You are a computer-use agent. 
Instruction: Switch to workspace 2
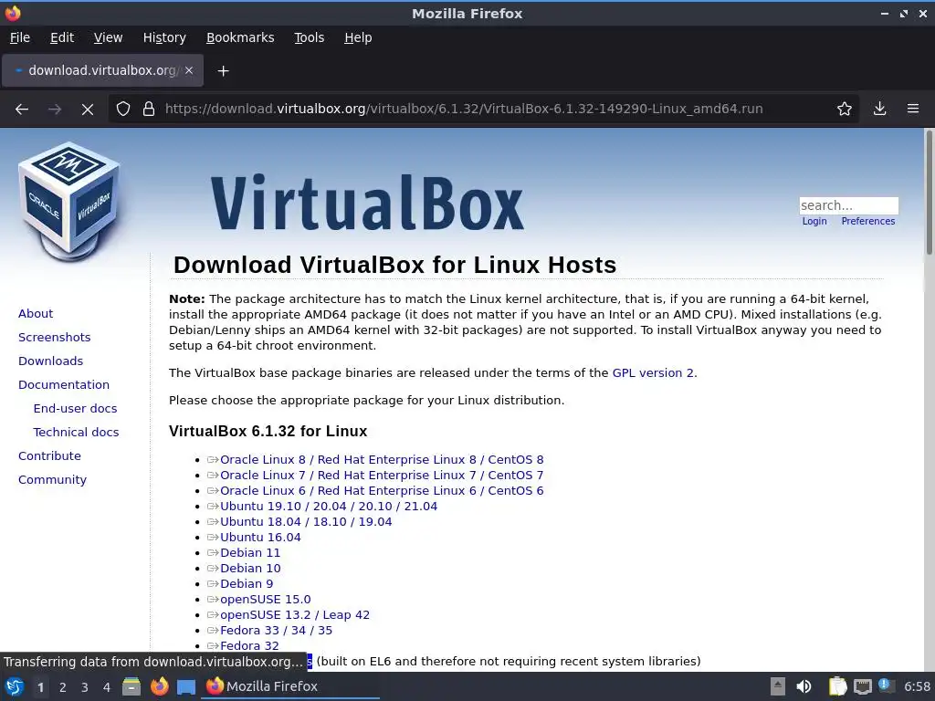(x=63, y=687)
